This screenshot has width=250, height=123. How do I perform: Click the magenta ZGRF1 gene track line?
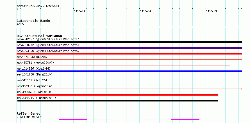(129, 120)
